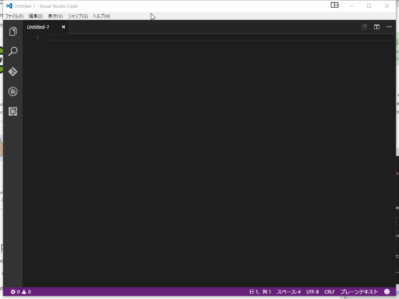The width and height of the screenshot is (399, 299).
Task: Click line 1 in the editor
Action: tap(222, 37)
